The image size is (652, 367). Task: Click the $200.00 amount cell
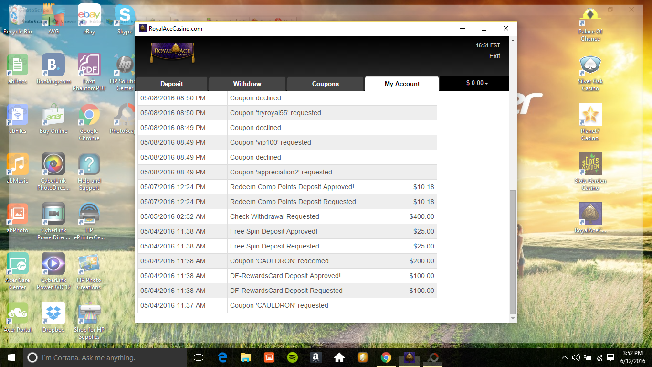pos(416,261)
